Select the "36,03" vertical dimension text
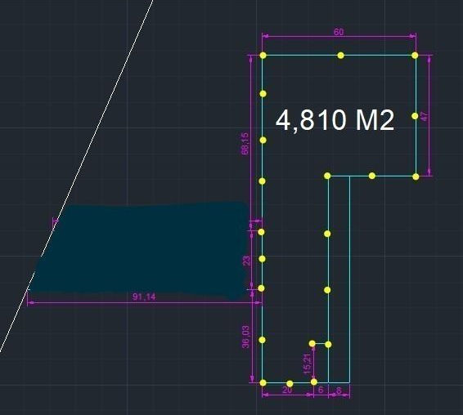The height and width of the screenshot is (415, 463). [246, 337]
